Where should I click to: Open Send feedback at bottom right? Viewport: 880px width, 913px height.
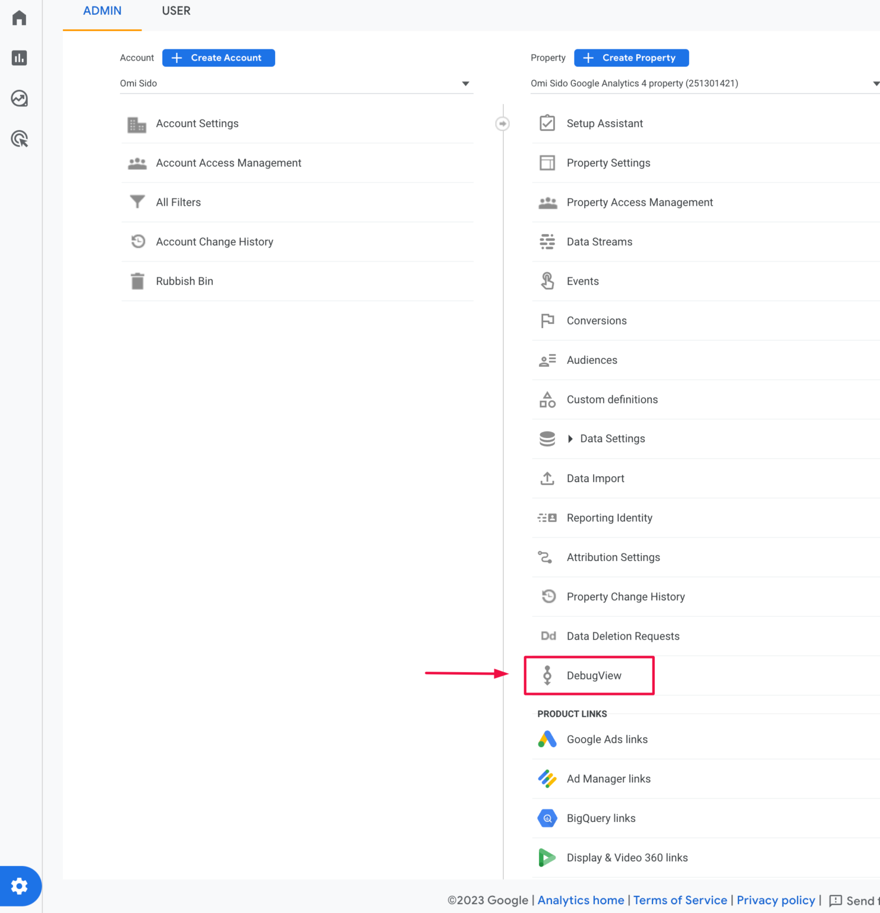[x=856, y=900]
